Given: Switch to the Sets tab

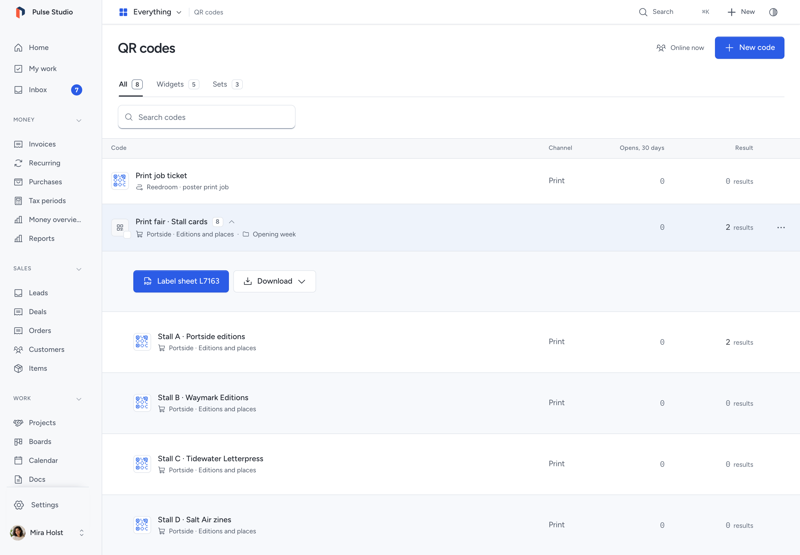Looking at the screenshot, I should (227, 85).
